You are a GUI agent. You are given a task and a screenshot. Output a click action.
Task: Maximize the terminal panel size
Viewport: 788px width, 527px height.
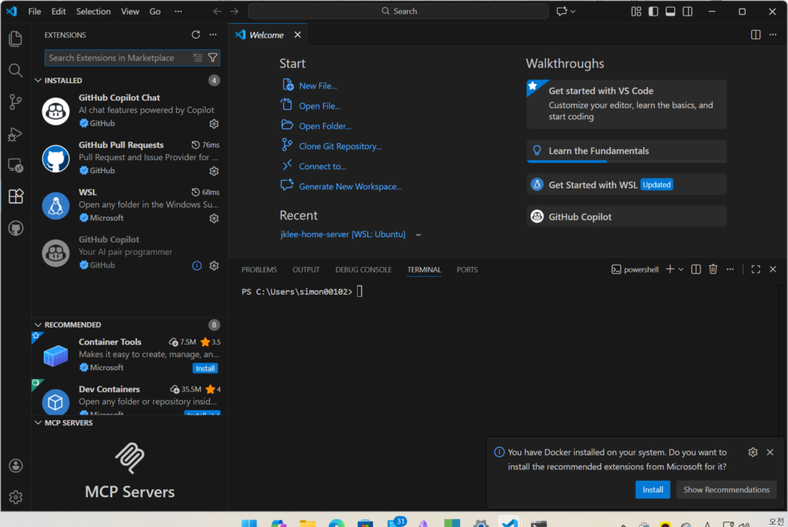[756, 269]
